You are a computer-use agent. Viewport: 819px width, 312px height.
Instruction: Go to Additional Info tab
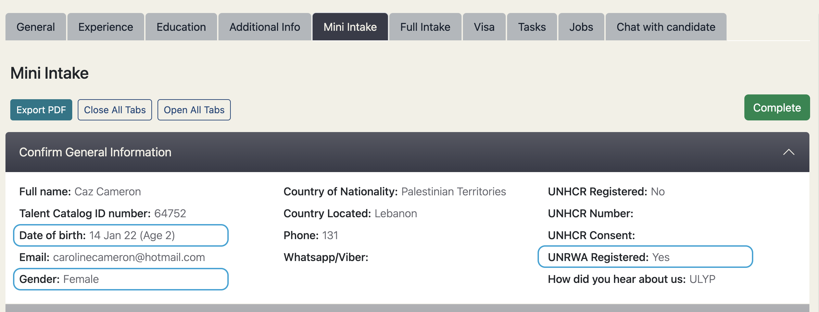pyautogui.click(x=265, y=27)
